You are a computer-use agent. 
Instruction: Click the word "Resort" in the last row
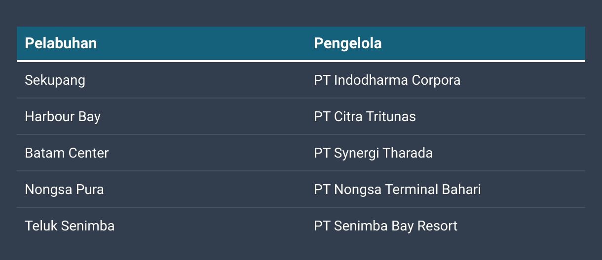tap(437, 226)
